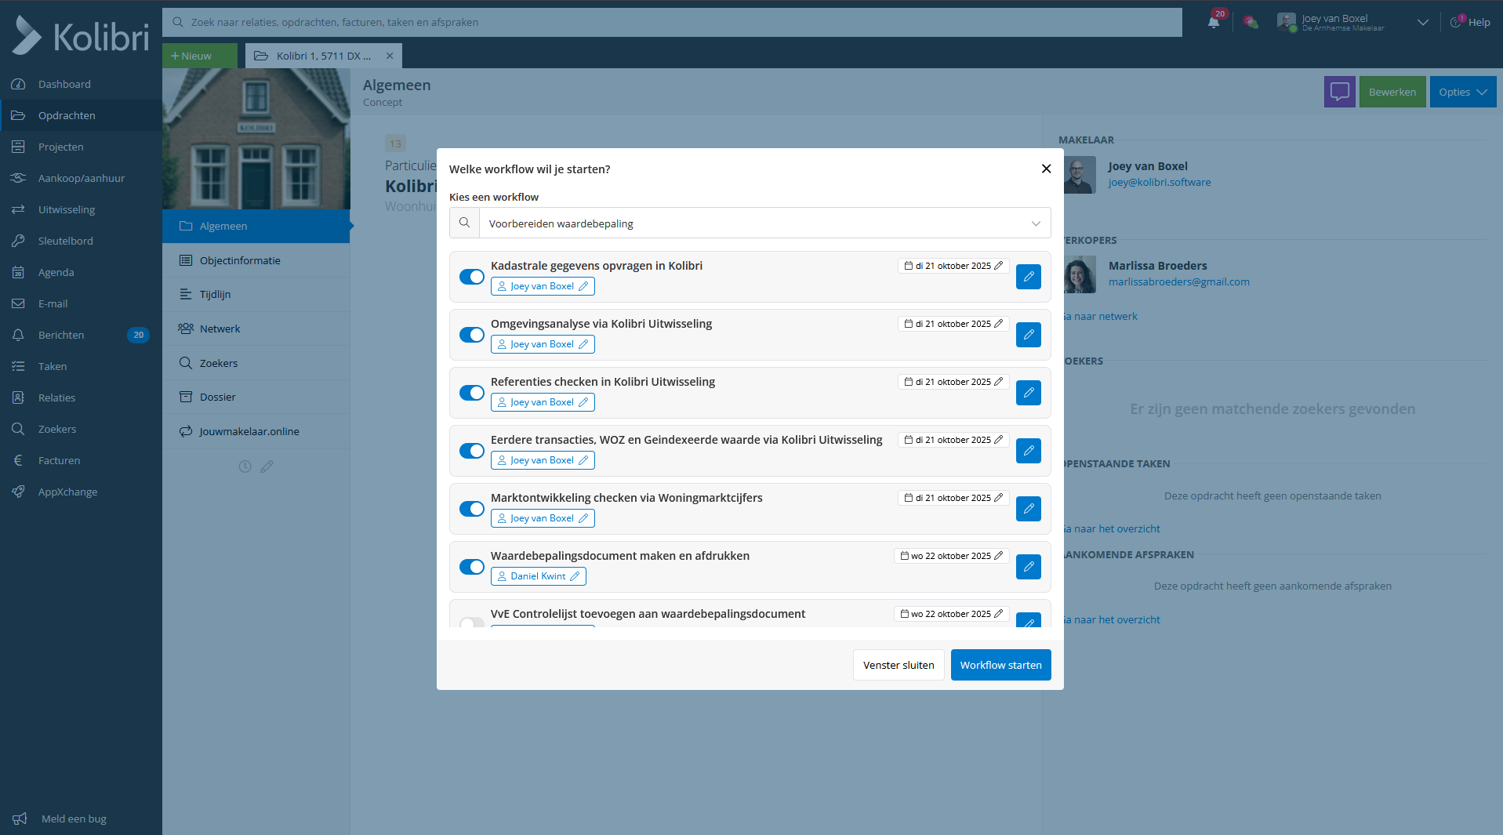
Task: Open the Opties dropdown menu
Action: point(1462,92)
